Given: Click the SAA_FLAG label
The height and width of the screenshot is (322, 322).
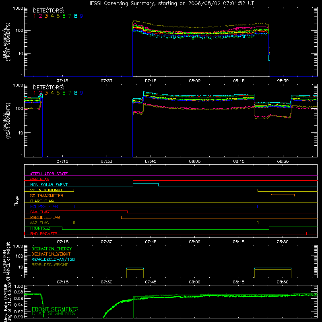Looking at the screenshot, I should pyautogui.click(x=39, y=212).
